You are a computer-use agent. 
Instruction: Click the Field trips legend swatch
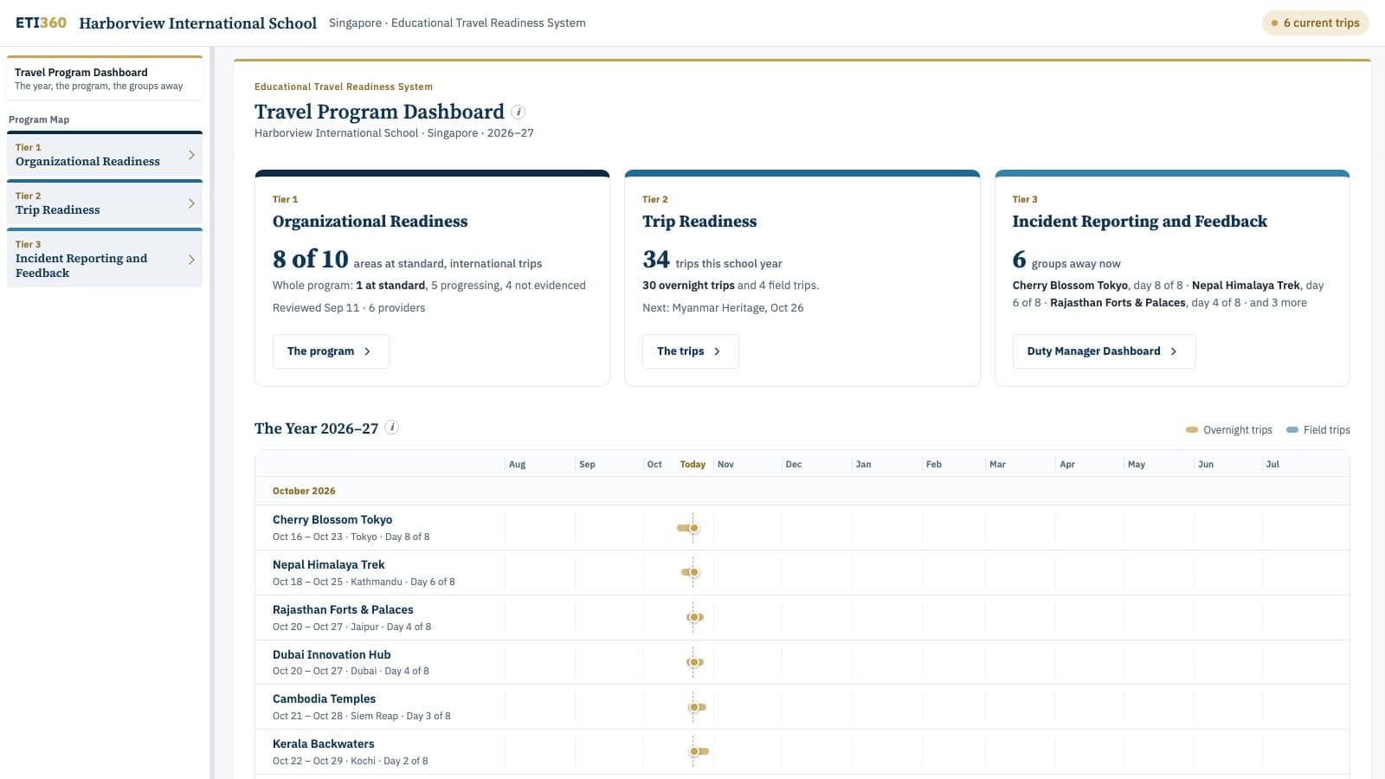pos(1292,430)
